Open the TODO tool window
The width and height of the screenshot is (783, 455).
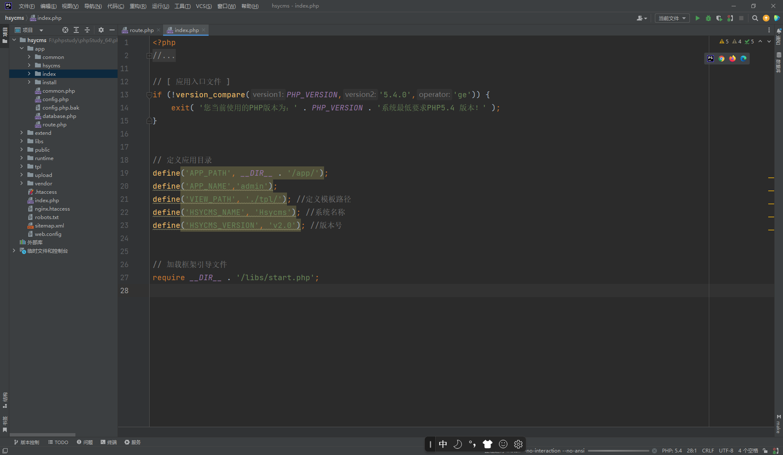58,442
